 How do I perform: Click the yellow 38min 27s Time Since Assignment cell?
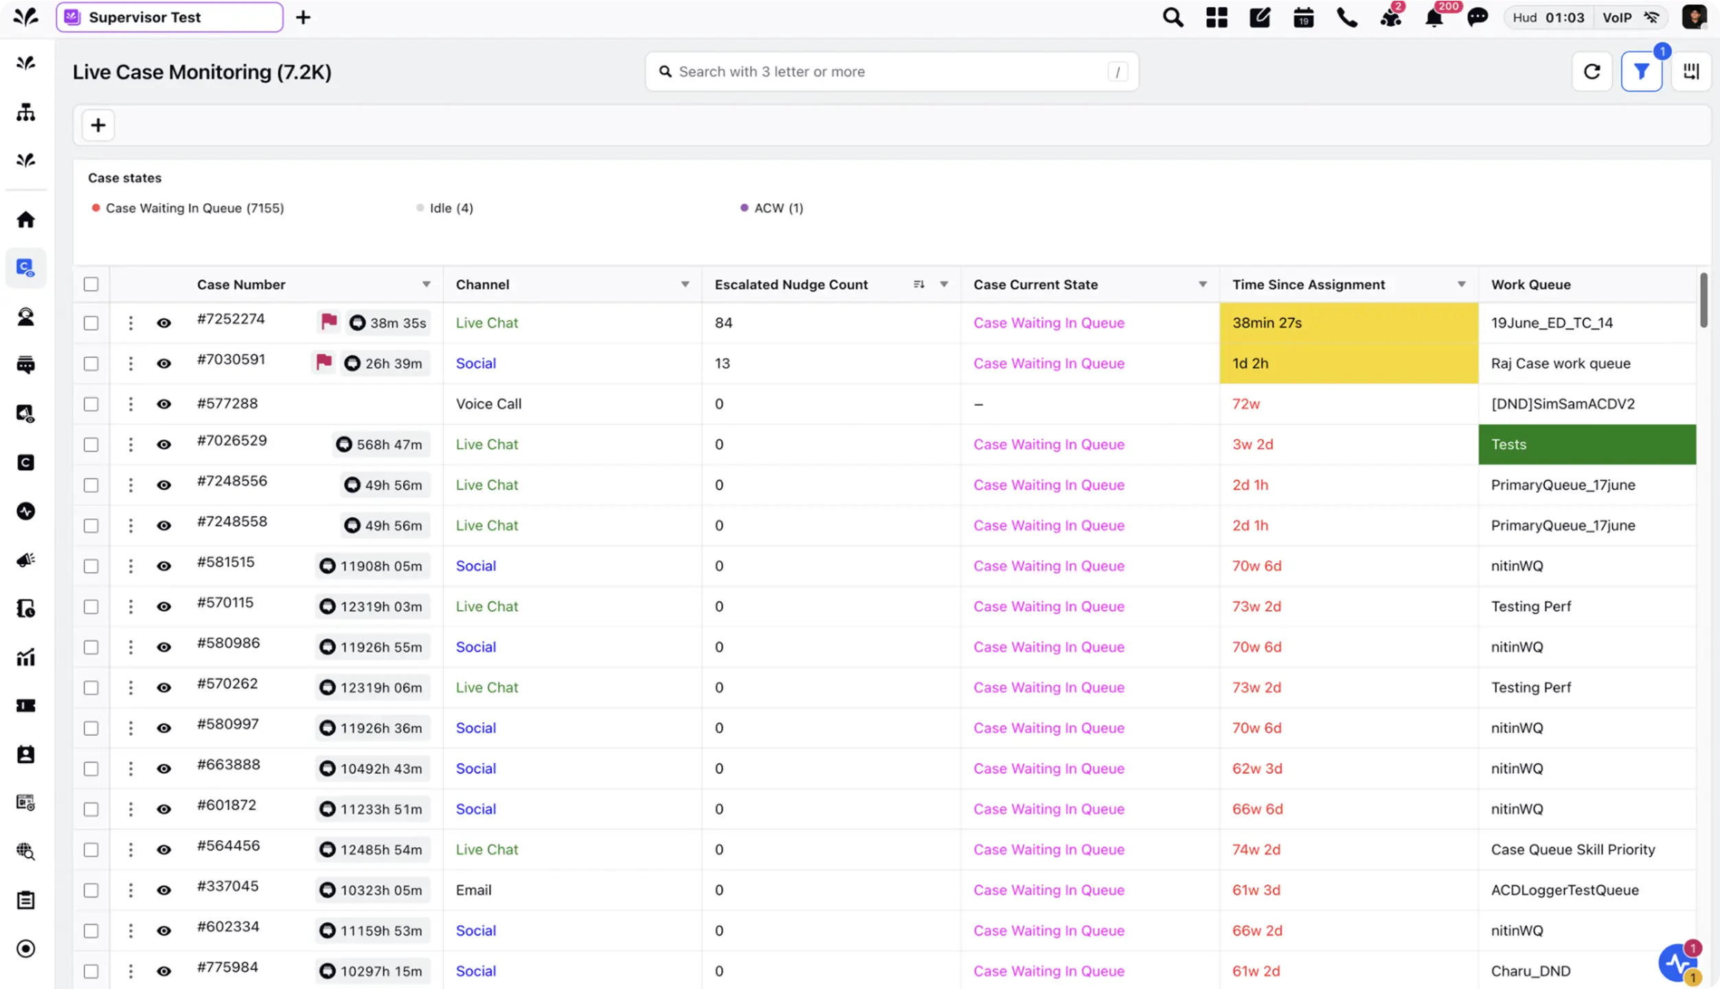pos(1348,323)
